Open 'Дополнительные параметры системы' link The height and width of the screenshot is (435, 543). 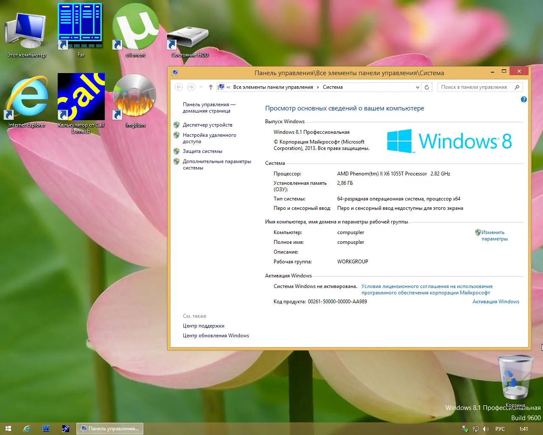[x=217, y=164]
